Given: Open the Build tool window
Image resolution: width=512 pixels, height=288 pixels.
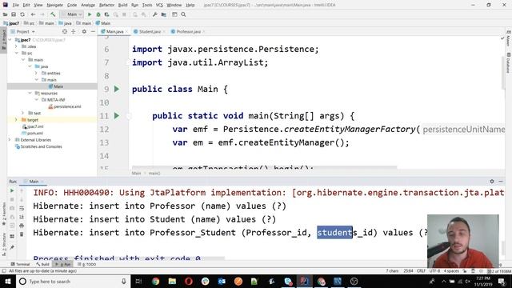Looking at the screenshot, I should [x=42, y=264].
